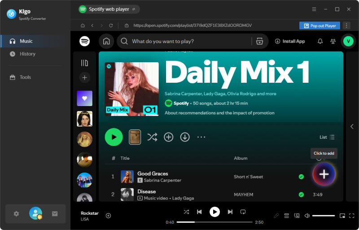The width and height of the screenshot is (359, 230).
Task: Play the Daily Mix 1 playlist
Action: 114,137
